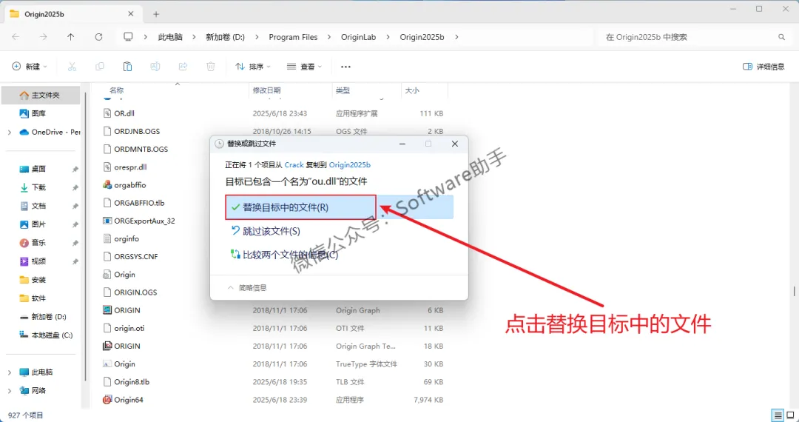Open the 排序 dropdown menu
The width and height of the screenshot is (799, 422).
click(x=253, y=66)
